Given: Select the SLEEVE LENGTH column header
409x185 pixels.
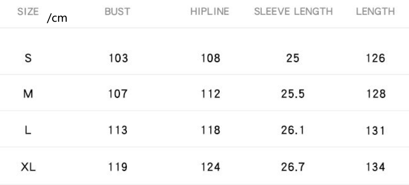Looking at the screenshot, I should coord(293,12).
